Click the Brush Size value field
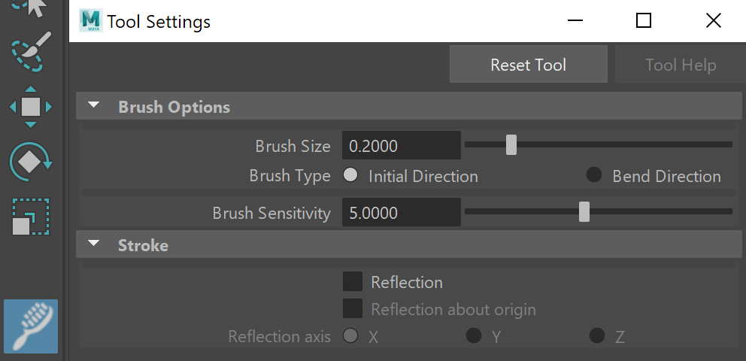 pyautogui.click(x=401, y=146)
